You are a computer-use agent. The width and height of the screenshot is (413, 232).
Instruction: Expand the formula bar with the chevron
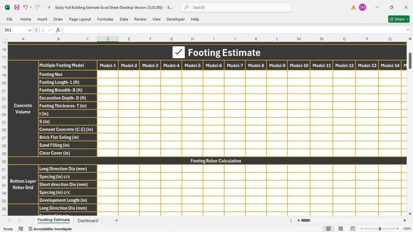pyautogui.click(x=408, y=30)
